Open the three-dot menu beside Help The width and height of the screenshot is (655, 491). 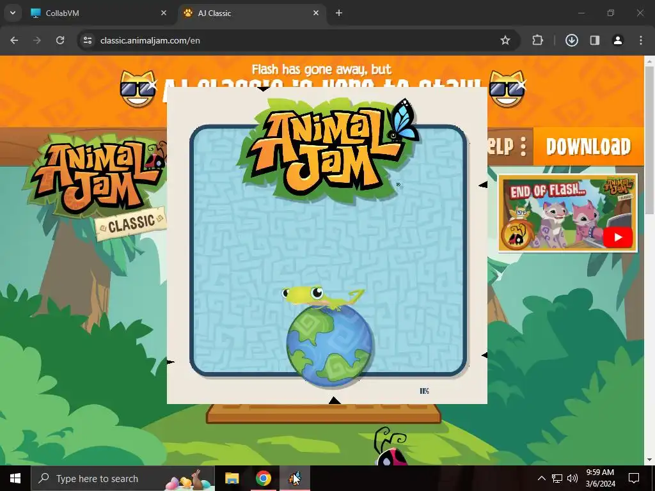tap(523, 146)
